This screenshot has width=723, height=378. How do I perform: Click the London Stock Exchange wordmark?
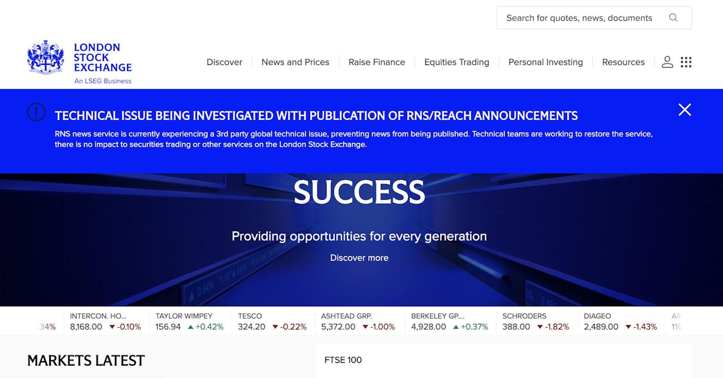(x=103, y=58)
